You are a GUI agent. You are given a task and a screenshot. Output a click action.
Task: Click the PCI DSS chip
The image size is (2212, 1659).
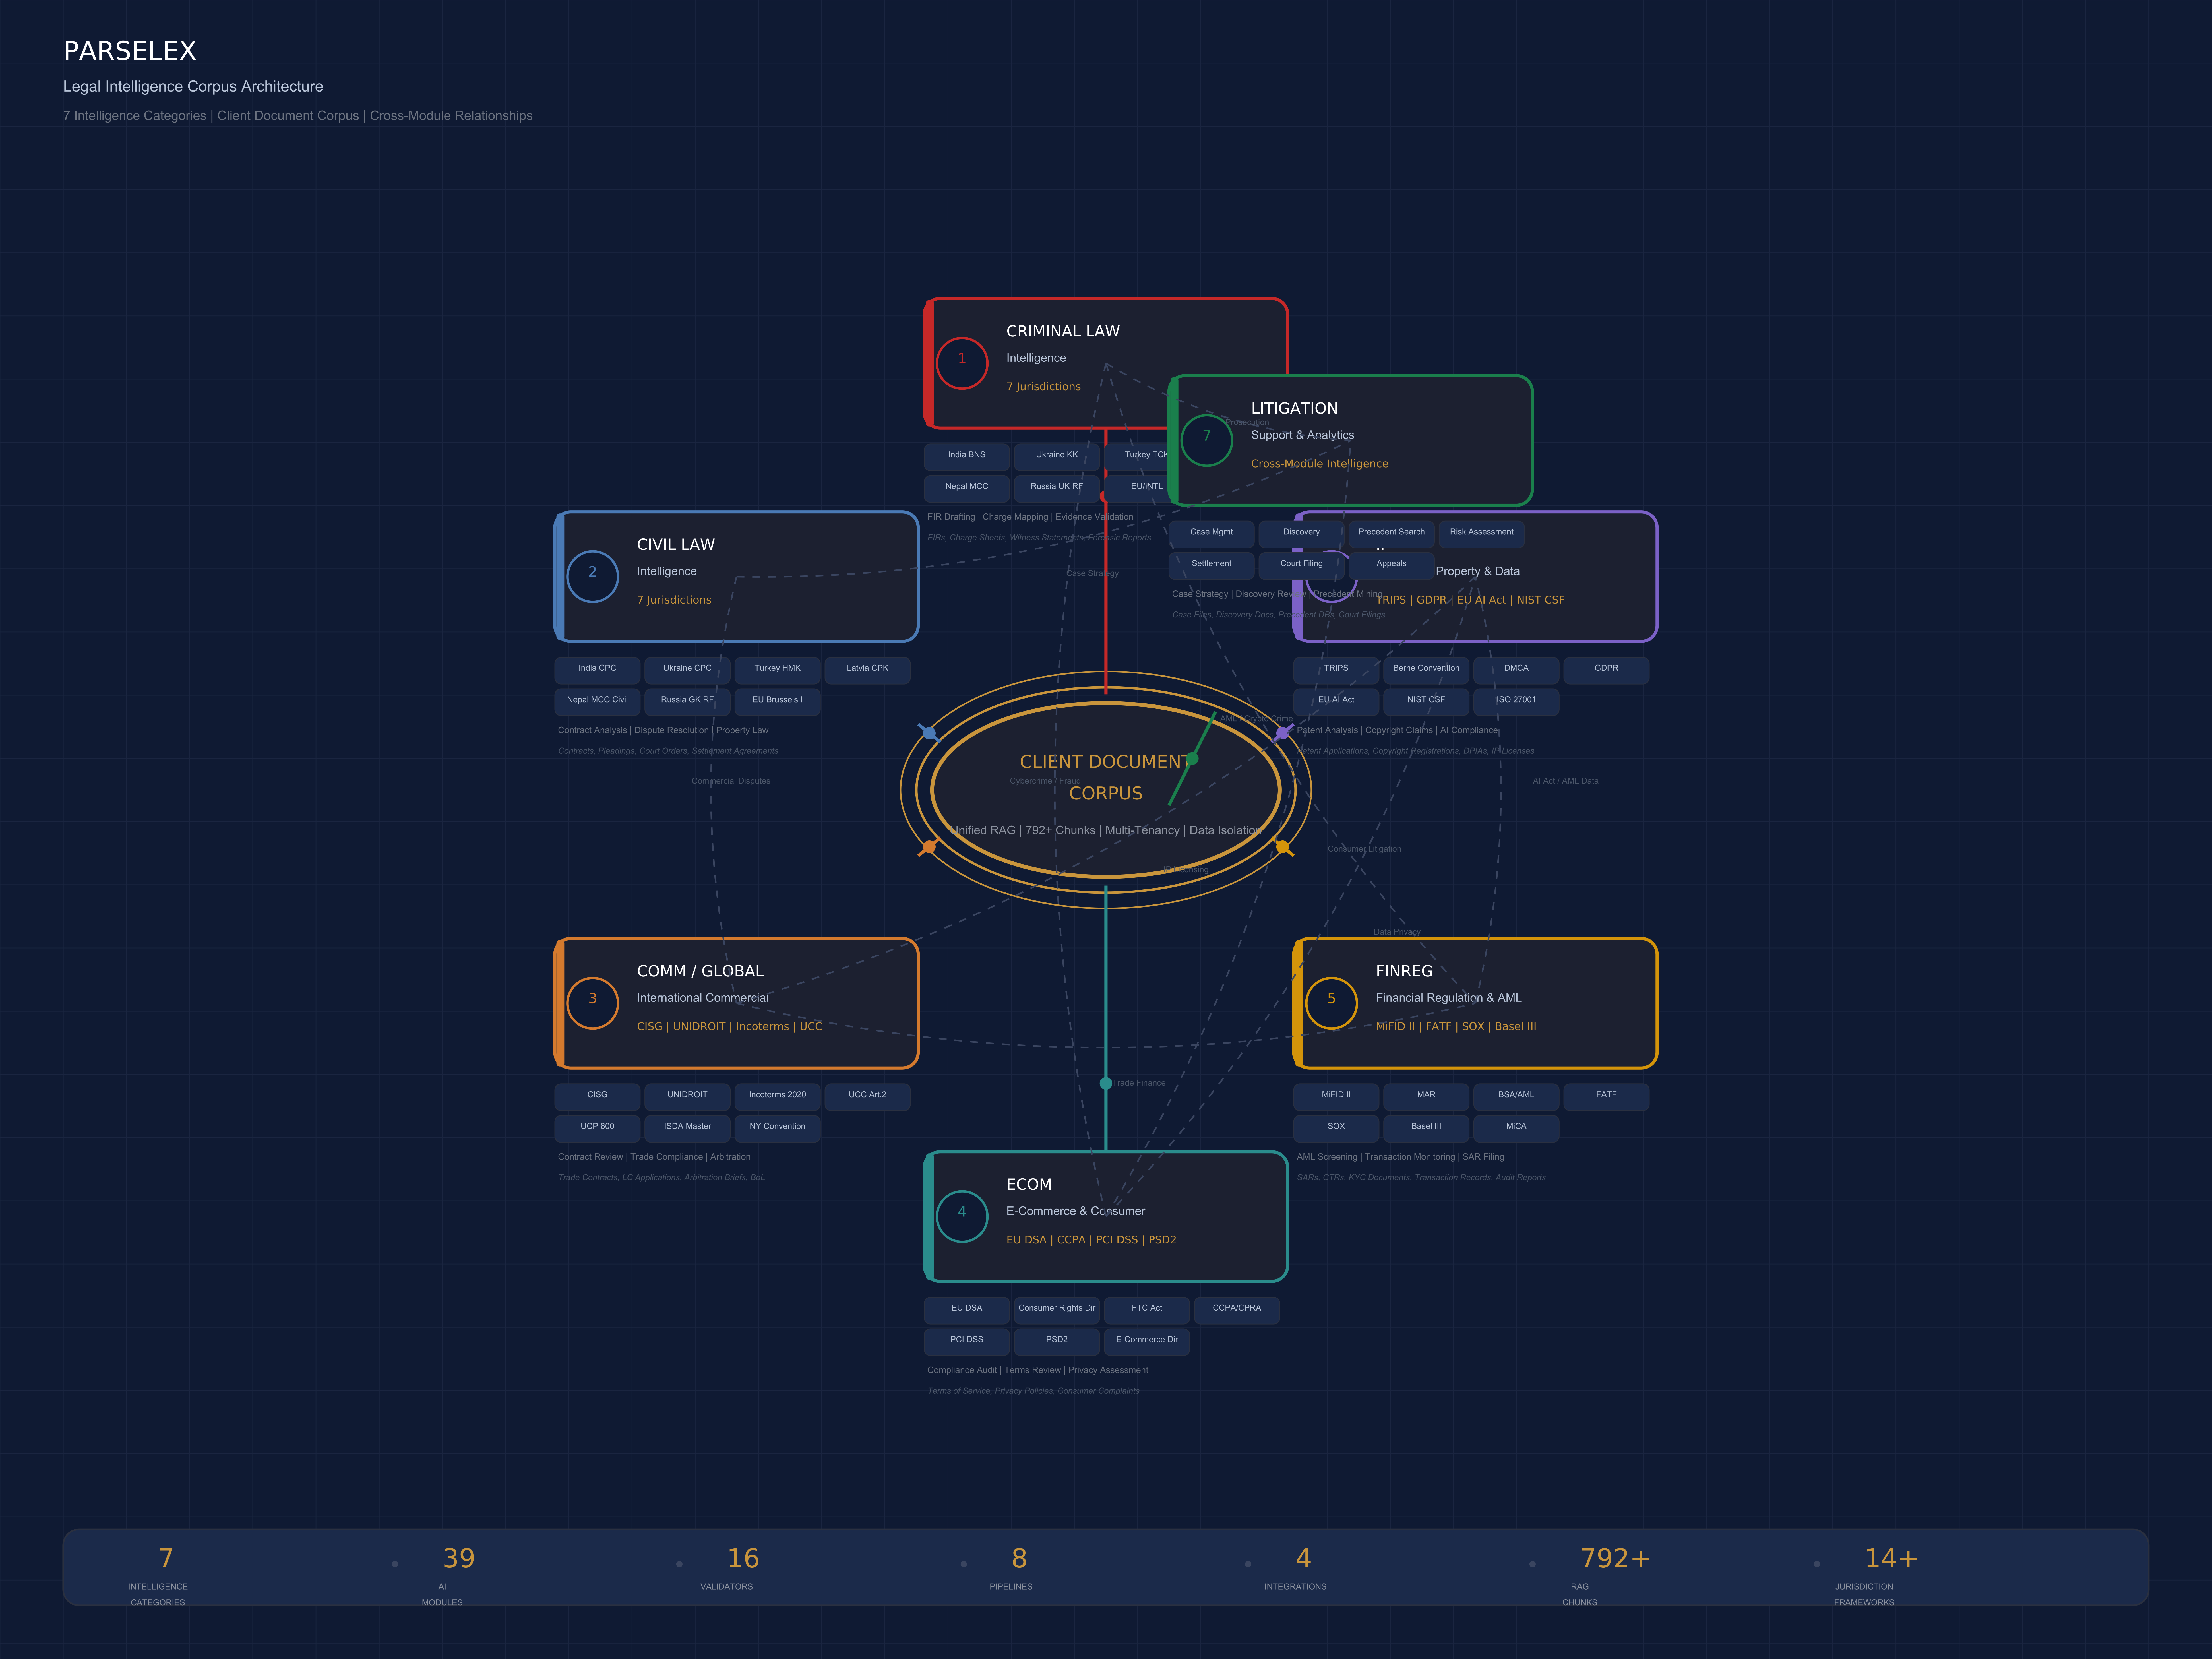(967, 1342)
